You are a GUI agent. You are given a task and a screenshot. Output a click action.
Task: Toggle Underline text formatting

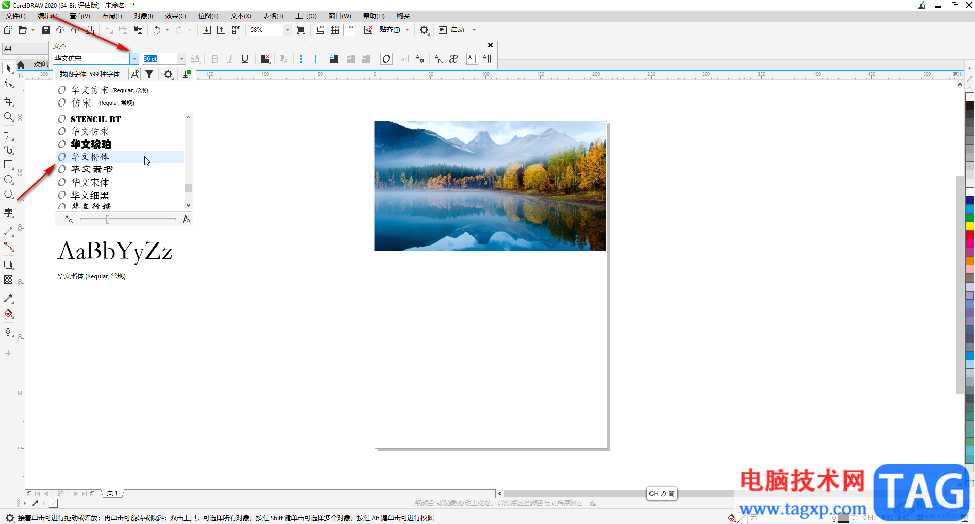point(245,59)
